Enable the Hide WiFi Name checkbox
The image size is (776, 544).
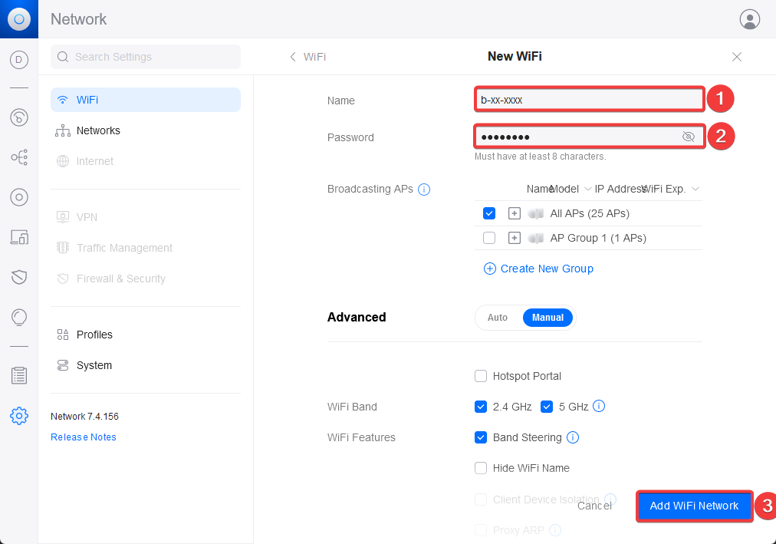point(481,468)
